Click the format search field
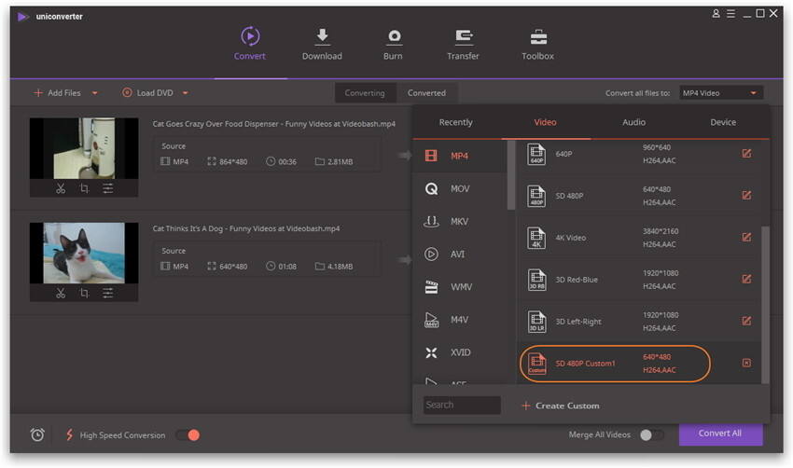 point(462,406)
